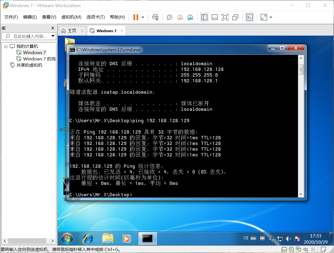Minimize the cmd.exe window
334x253 pixels.
click(273, 48)
